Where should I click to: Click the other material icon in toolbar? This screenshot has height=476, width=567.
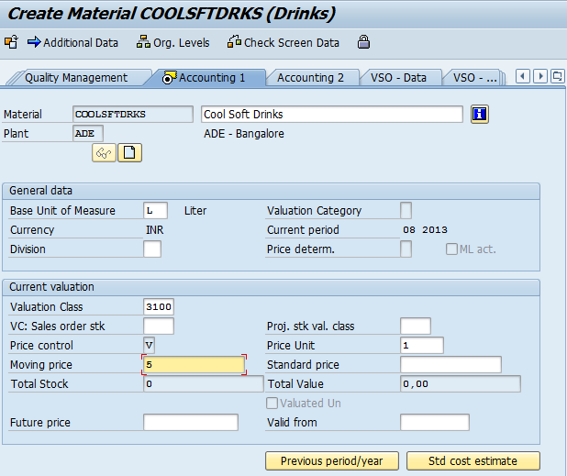tap(11, 42)
